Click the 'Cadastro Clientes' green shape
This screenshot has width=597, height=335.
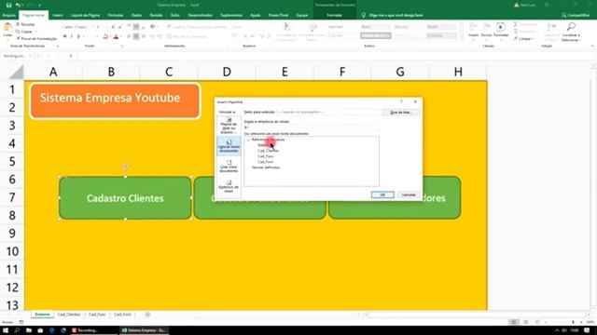point(125,198)
